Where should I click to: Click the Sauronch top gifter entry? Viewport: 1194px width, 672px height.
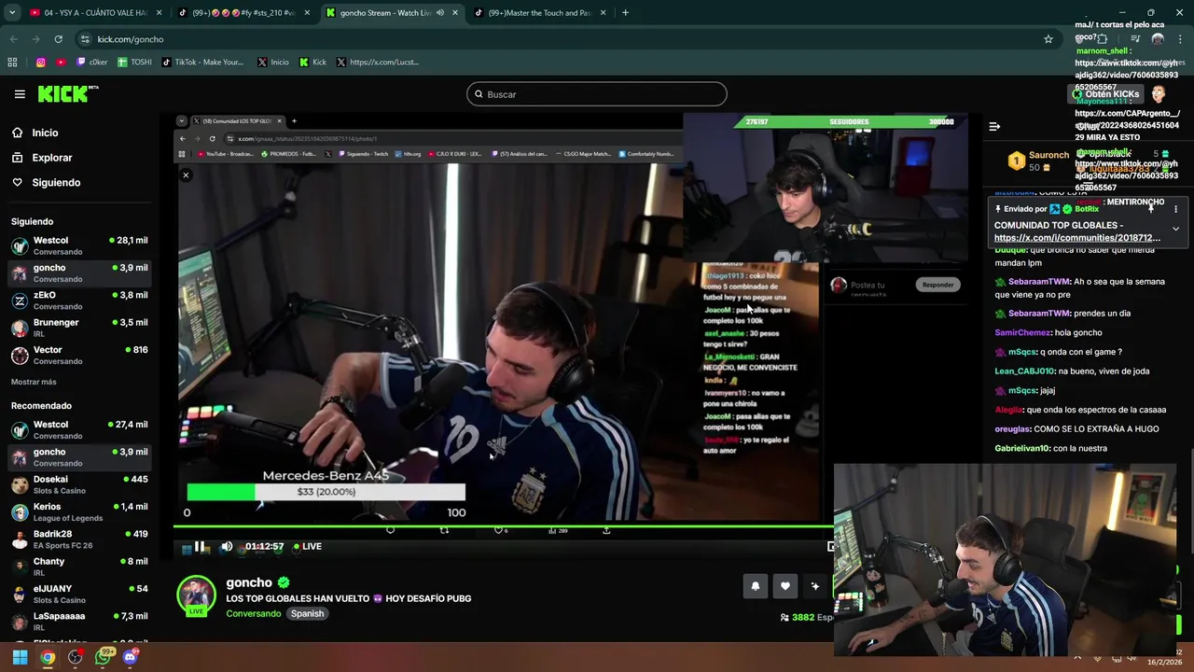[x=1040, y=161]
